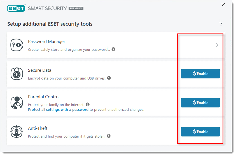Screen dimensions: 236x156
Task: Click the ESET logo
Action: click(16, 8)
